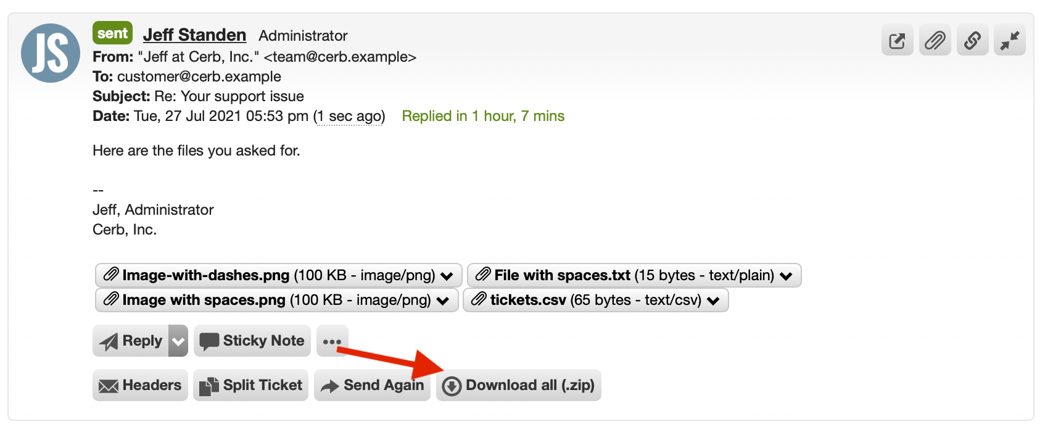Viewport: 1045px width, 432px height.
Task: Collapse the message with arrows icon
Action: pos(1010,41)
